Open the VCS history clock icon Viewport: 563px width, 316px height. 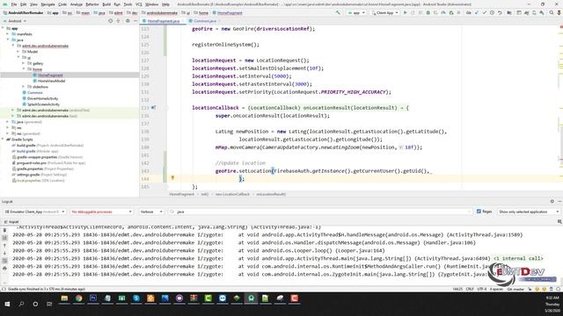coord(492,12)
